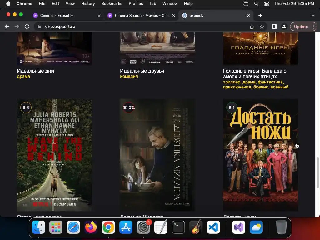The height and width of the screenshot is (240, 320).
Task: Open the Help menu
Action: (x=188, y=4)
